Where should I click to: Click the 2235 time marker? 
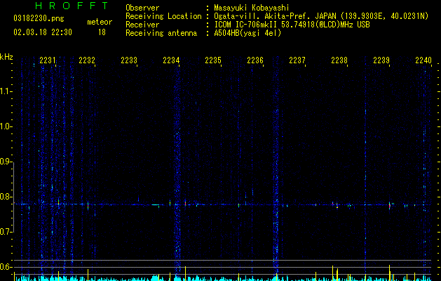[x=213, y=60]
